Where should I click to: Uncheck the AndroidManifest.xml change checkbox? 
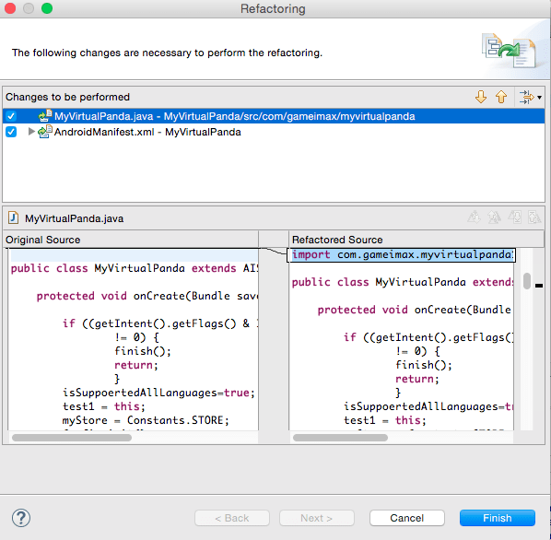click(x=11, y=132)
